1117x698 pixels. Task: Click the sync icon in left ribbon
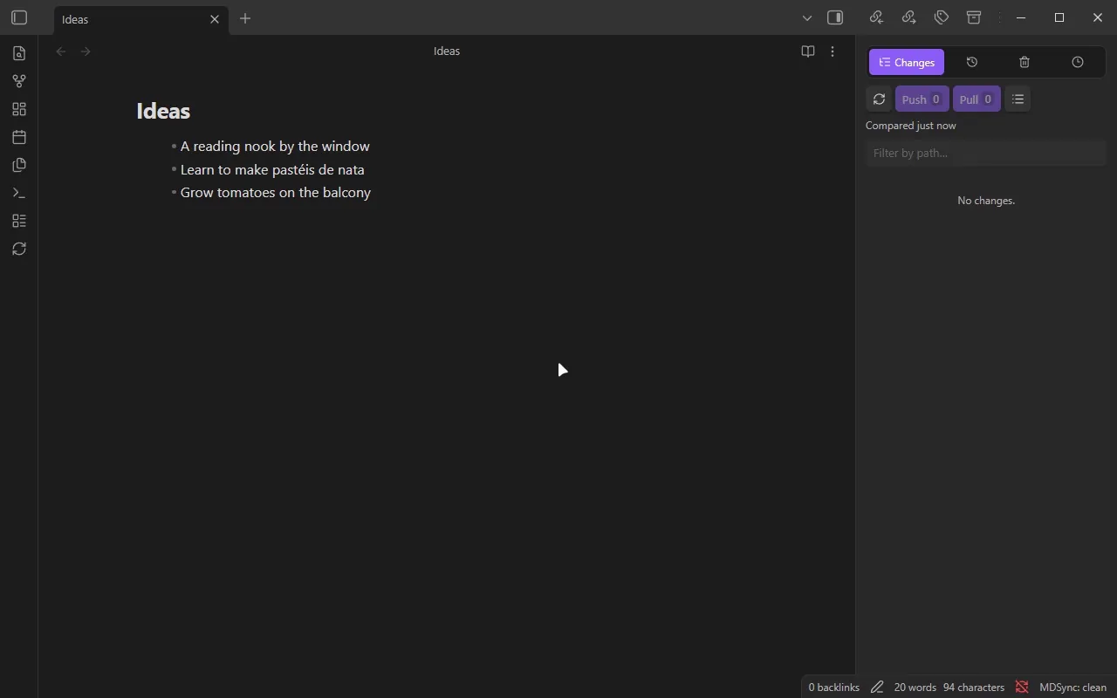[x=19, y=249]
